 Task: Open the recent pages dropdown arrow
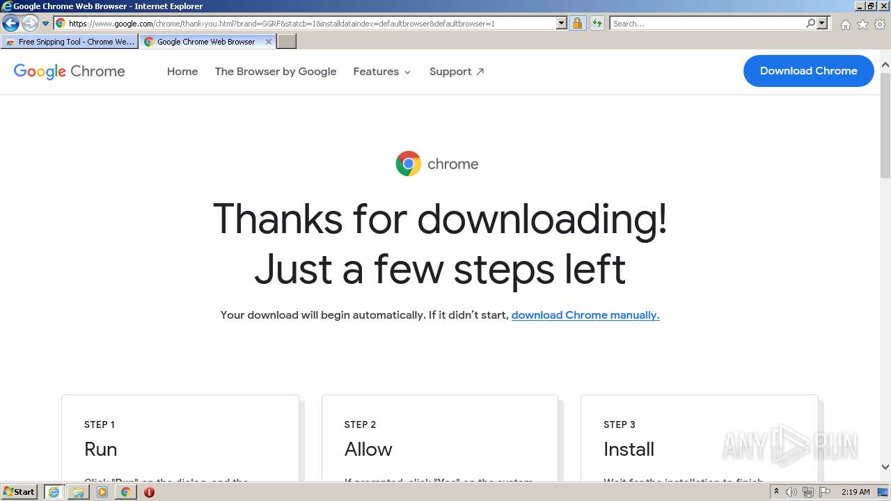(x=46, y=24)
